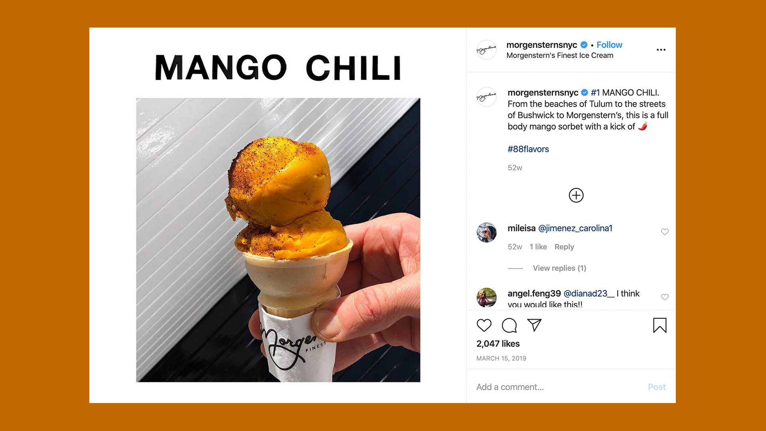Save post with the bookmark icon

tap(660, 325)
